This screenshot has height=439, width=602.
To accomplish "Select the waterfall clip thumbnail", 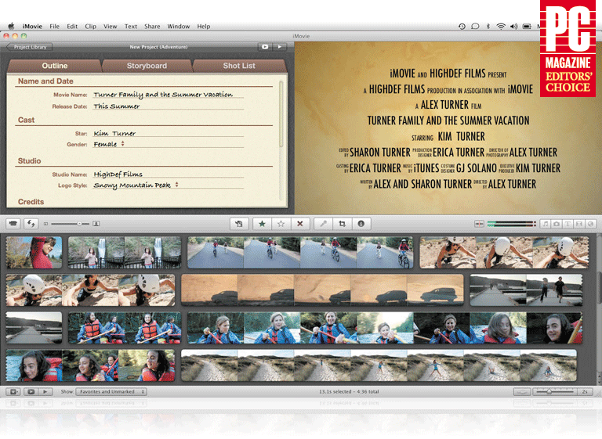I will (125, 252).
